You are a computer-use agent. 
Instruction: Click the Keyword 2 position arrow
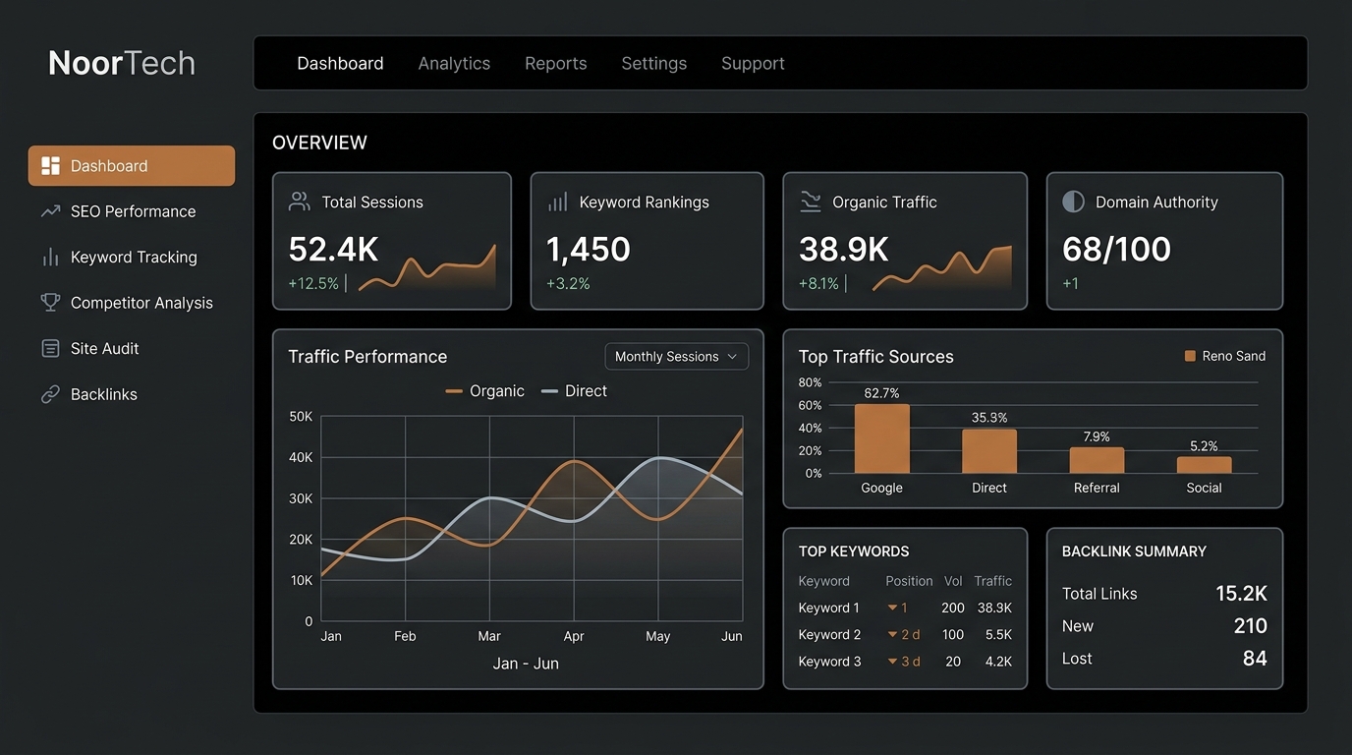(x=892, y=635)
